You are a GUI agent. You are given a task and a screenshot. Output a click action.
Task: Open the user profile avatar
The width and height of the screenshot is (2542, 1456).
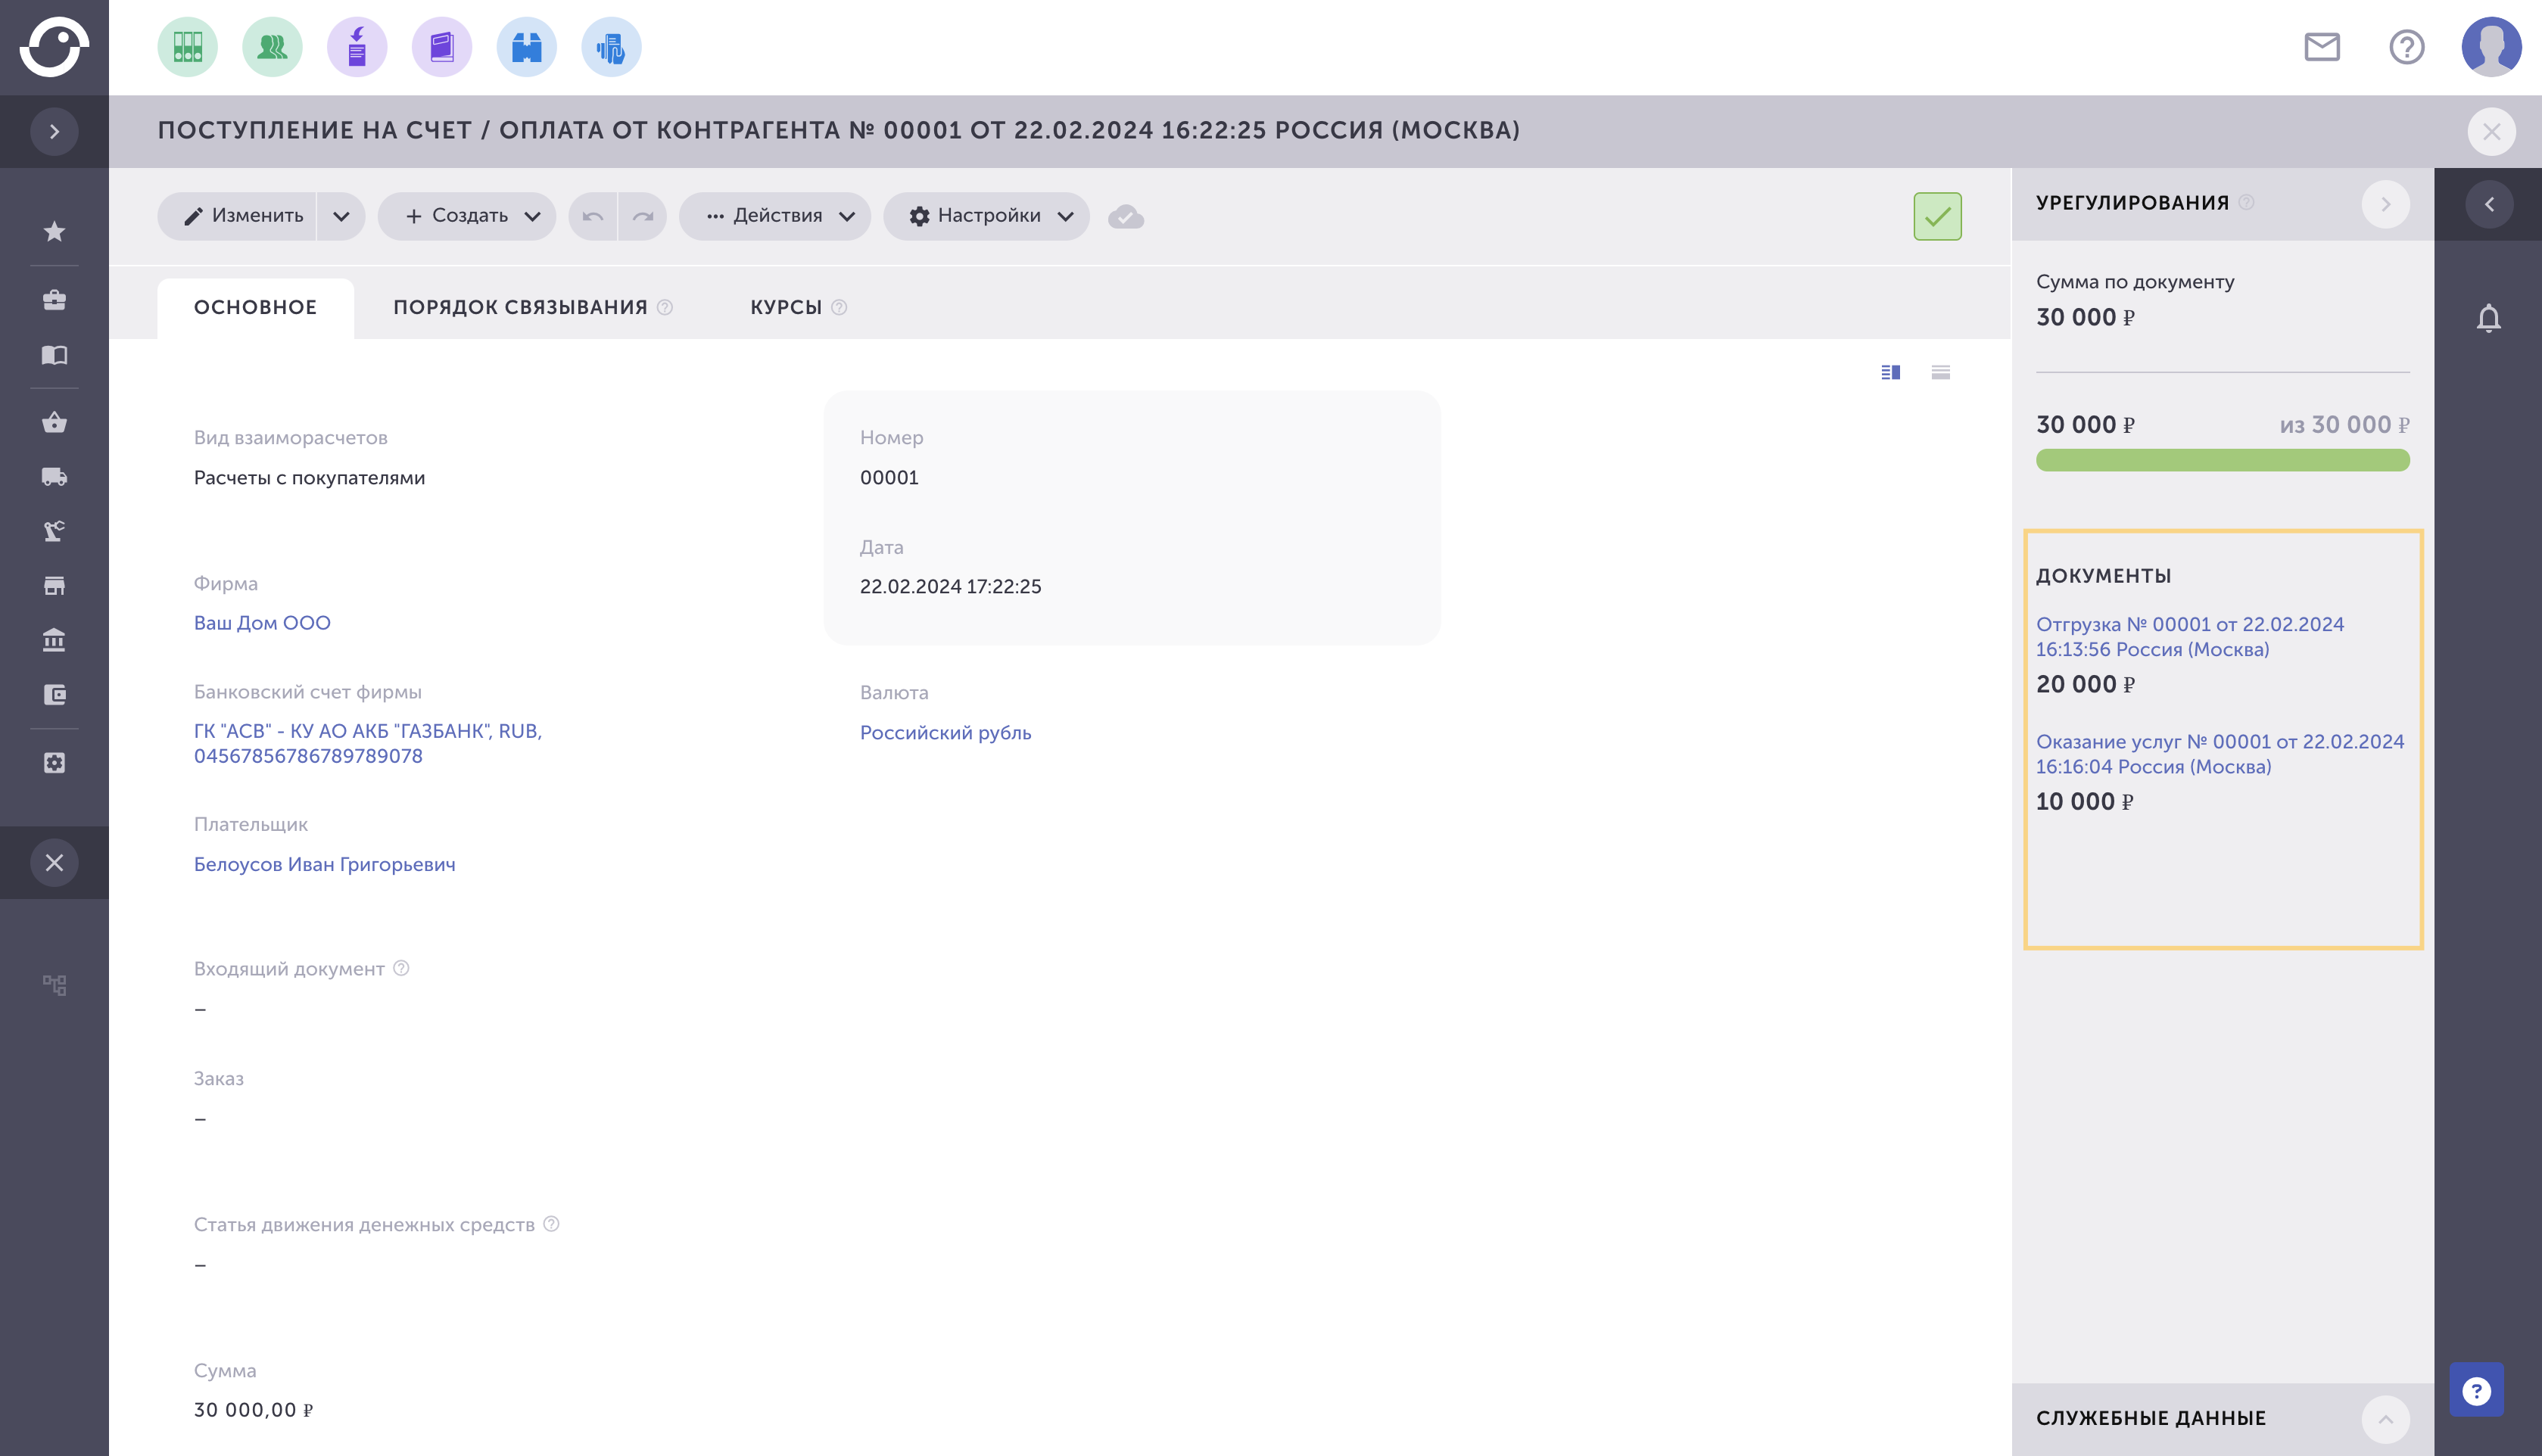click(2491, 47)
